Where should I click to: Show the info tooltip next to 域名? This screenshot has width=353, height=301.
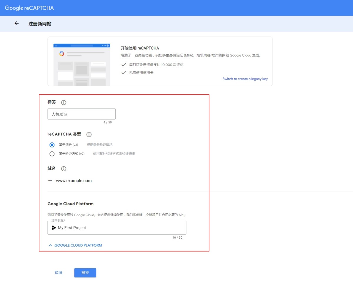pos(64,169)
